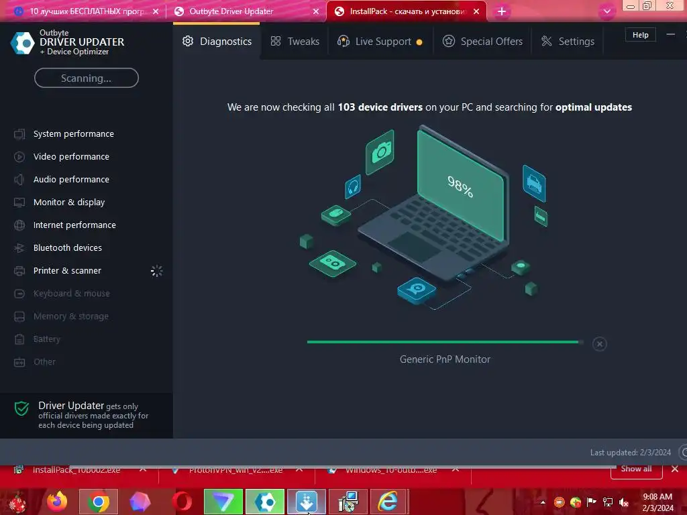This screenshot has height=515, width=687.
Task: Click the Keyboard & mouse sidebar icon
Action: 19,294
